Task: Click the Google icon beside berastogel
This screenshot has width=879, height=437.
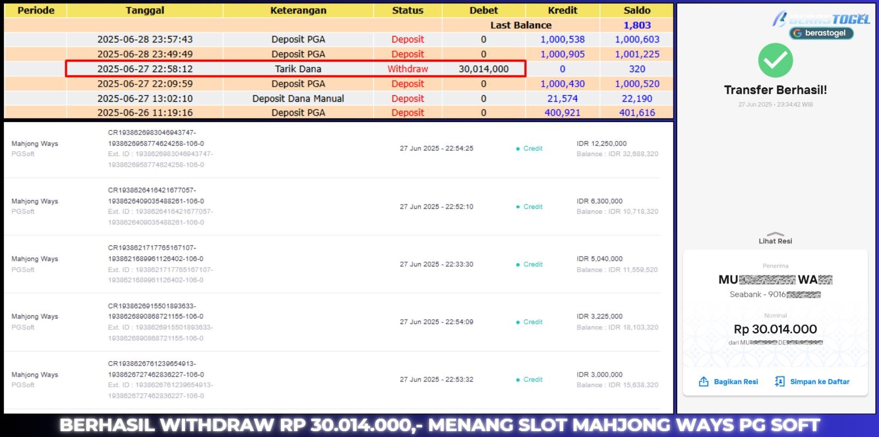Action: (x=797, y=33)
